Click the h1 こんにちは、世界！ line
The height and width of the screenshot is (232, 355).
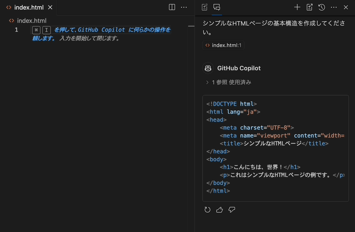point(260,167)
